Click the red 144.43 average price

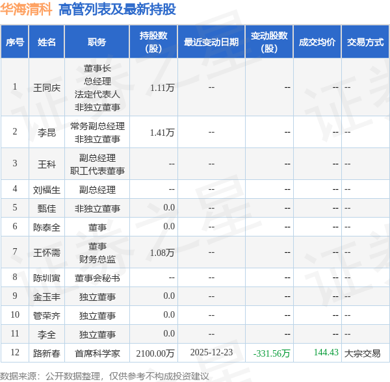tap(326, 352)
